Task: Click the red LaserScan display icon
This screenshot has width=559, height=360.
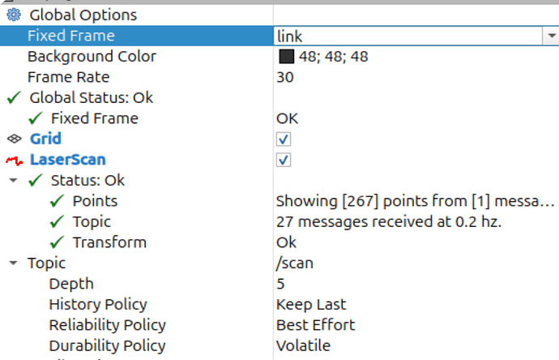Action: click(14, 160)
